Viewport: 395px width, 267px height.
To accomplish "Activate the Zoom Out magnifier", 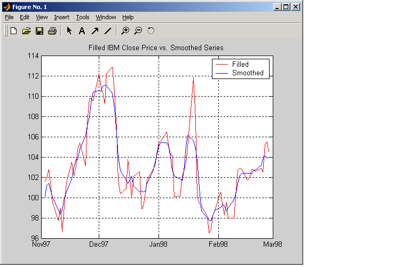I will pyautogui.click(x=138, y=31).
